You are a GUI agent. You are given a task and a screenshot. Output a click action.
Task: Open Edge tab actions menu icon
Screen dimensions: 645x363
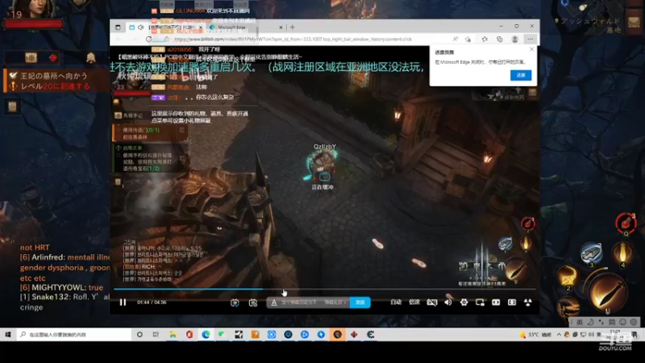tap(118, 27)
